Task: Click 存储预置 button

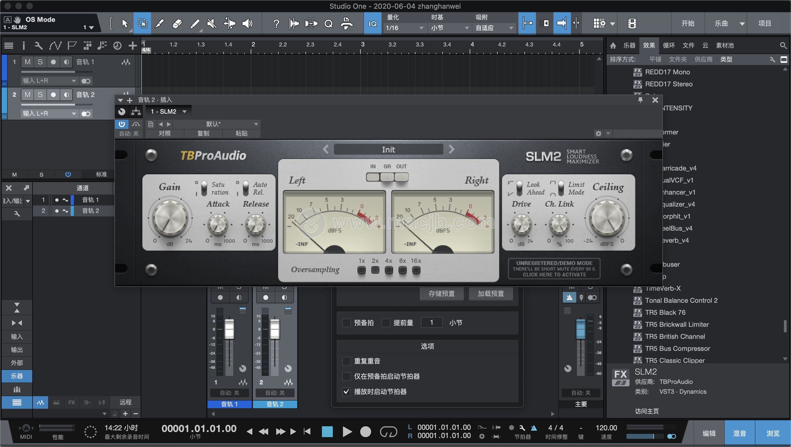Action: (440, 293)
